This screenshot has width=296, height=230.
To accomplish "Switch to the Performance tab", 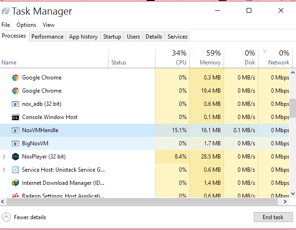I will point(47,37).
